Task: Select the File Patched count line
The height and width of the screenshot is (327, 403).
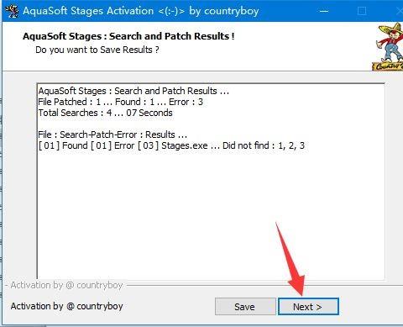Action: point(121,102)
